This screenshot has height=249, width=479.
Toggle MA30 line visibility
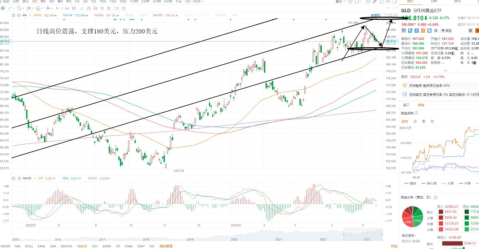(x=129, y=15)
